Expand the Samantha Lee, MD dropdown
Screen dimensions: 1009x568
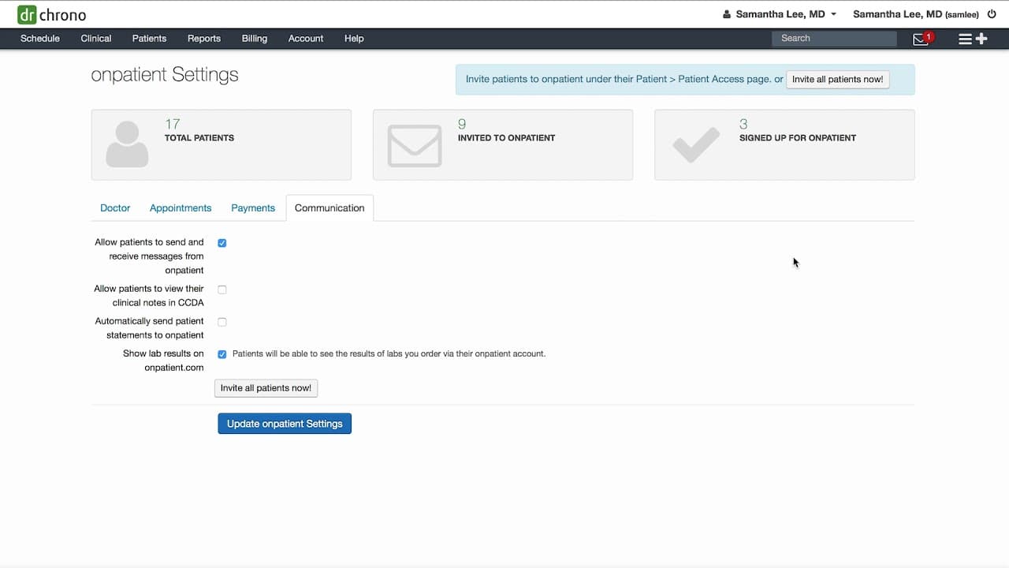(786, 14)
